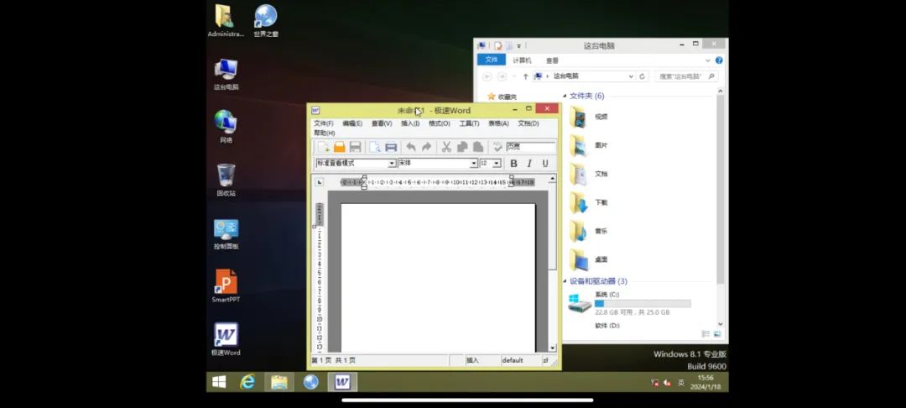Click the 文件 button in Explorer ribbon
This screenshot has width=906, height=408.
[x=492, y=60]
